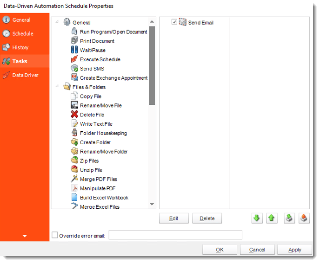
Task: Select the Wait/Pause label
Action: [93, 50]
